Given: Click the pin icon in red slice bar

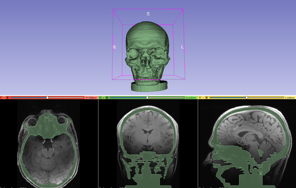Looking at the screenshot, I should click(x=1, y=98).
